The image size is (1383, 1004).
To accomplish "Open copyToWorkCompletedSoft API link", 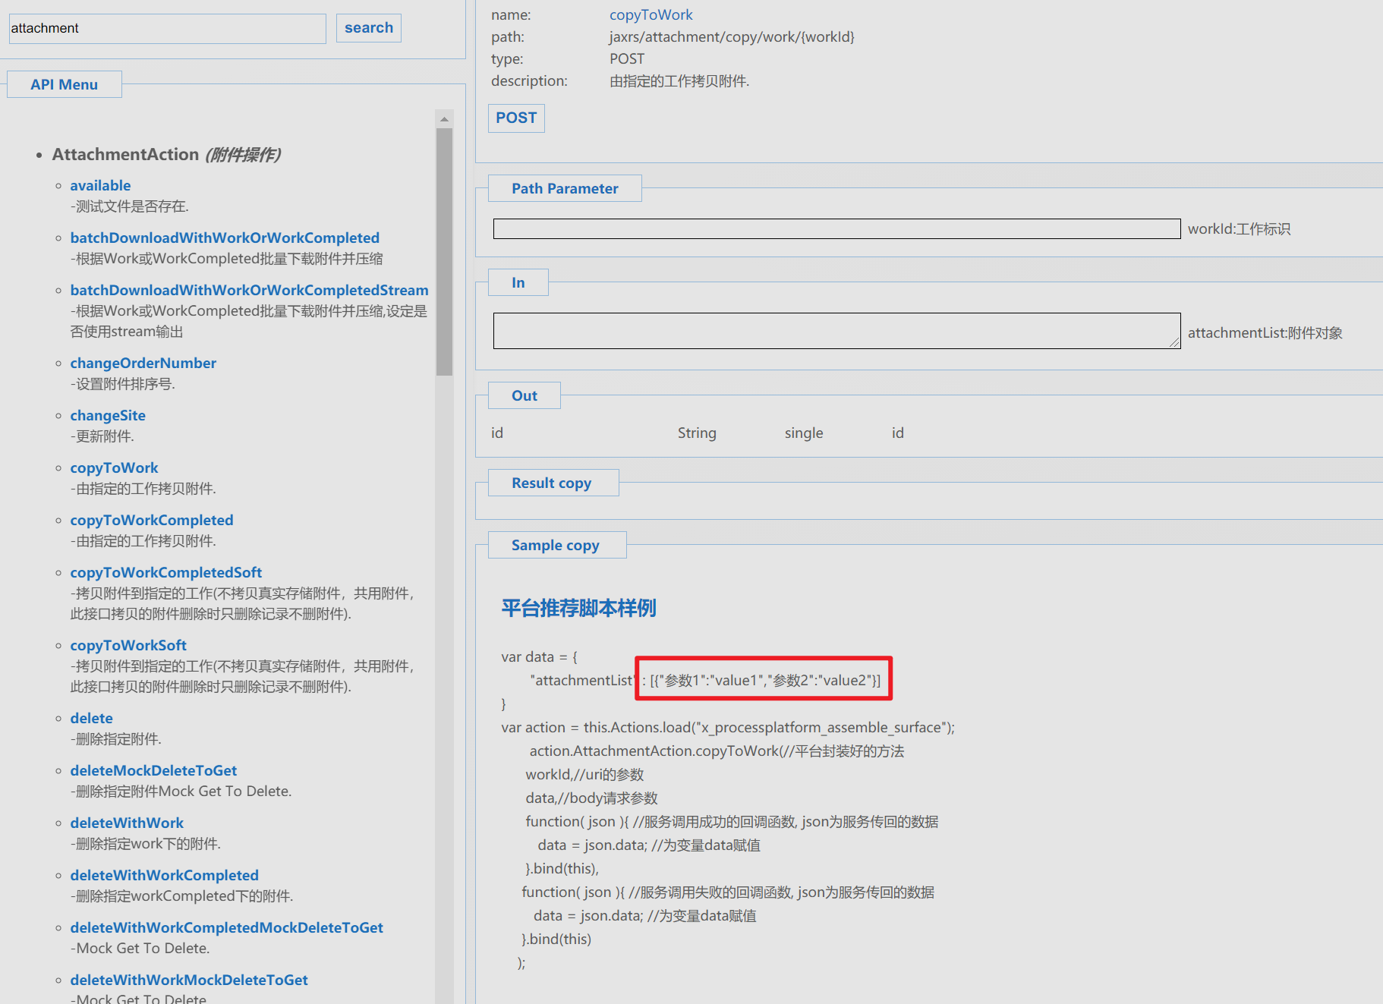I will click(x=165, y=572).
